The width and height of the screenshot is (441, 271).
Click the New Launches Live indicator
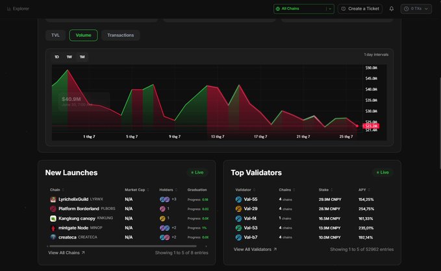197,172
